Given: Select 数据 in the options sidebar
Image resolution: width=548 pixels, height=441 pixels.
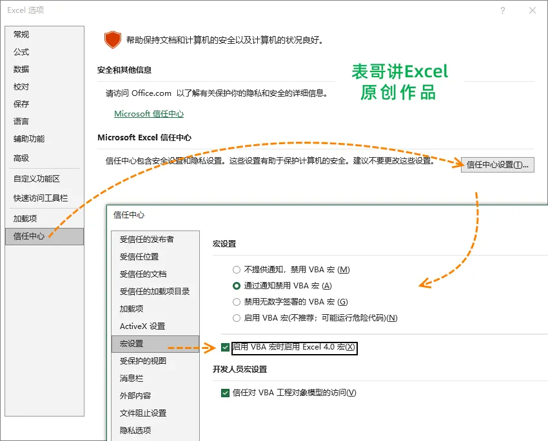Looking at the screenshot, I should pyautogui.click(x=44, y=70).
